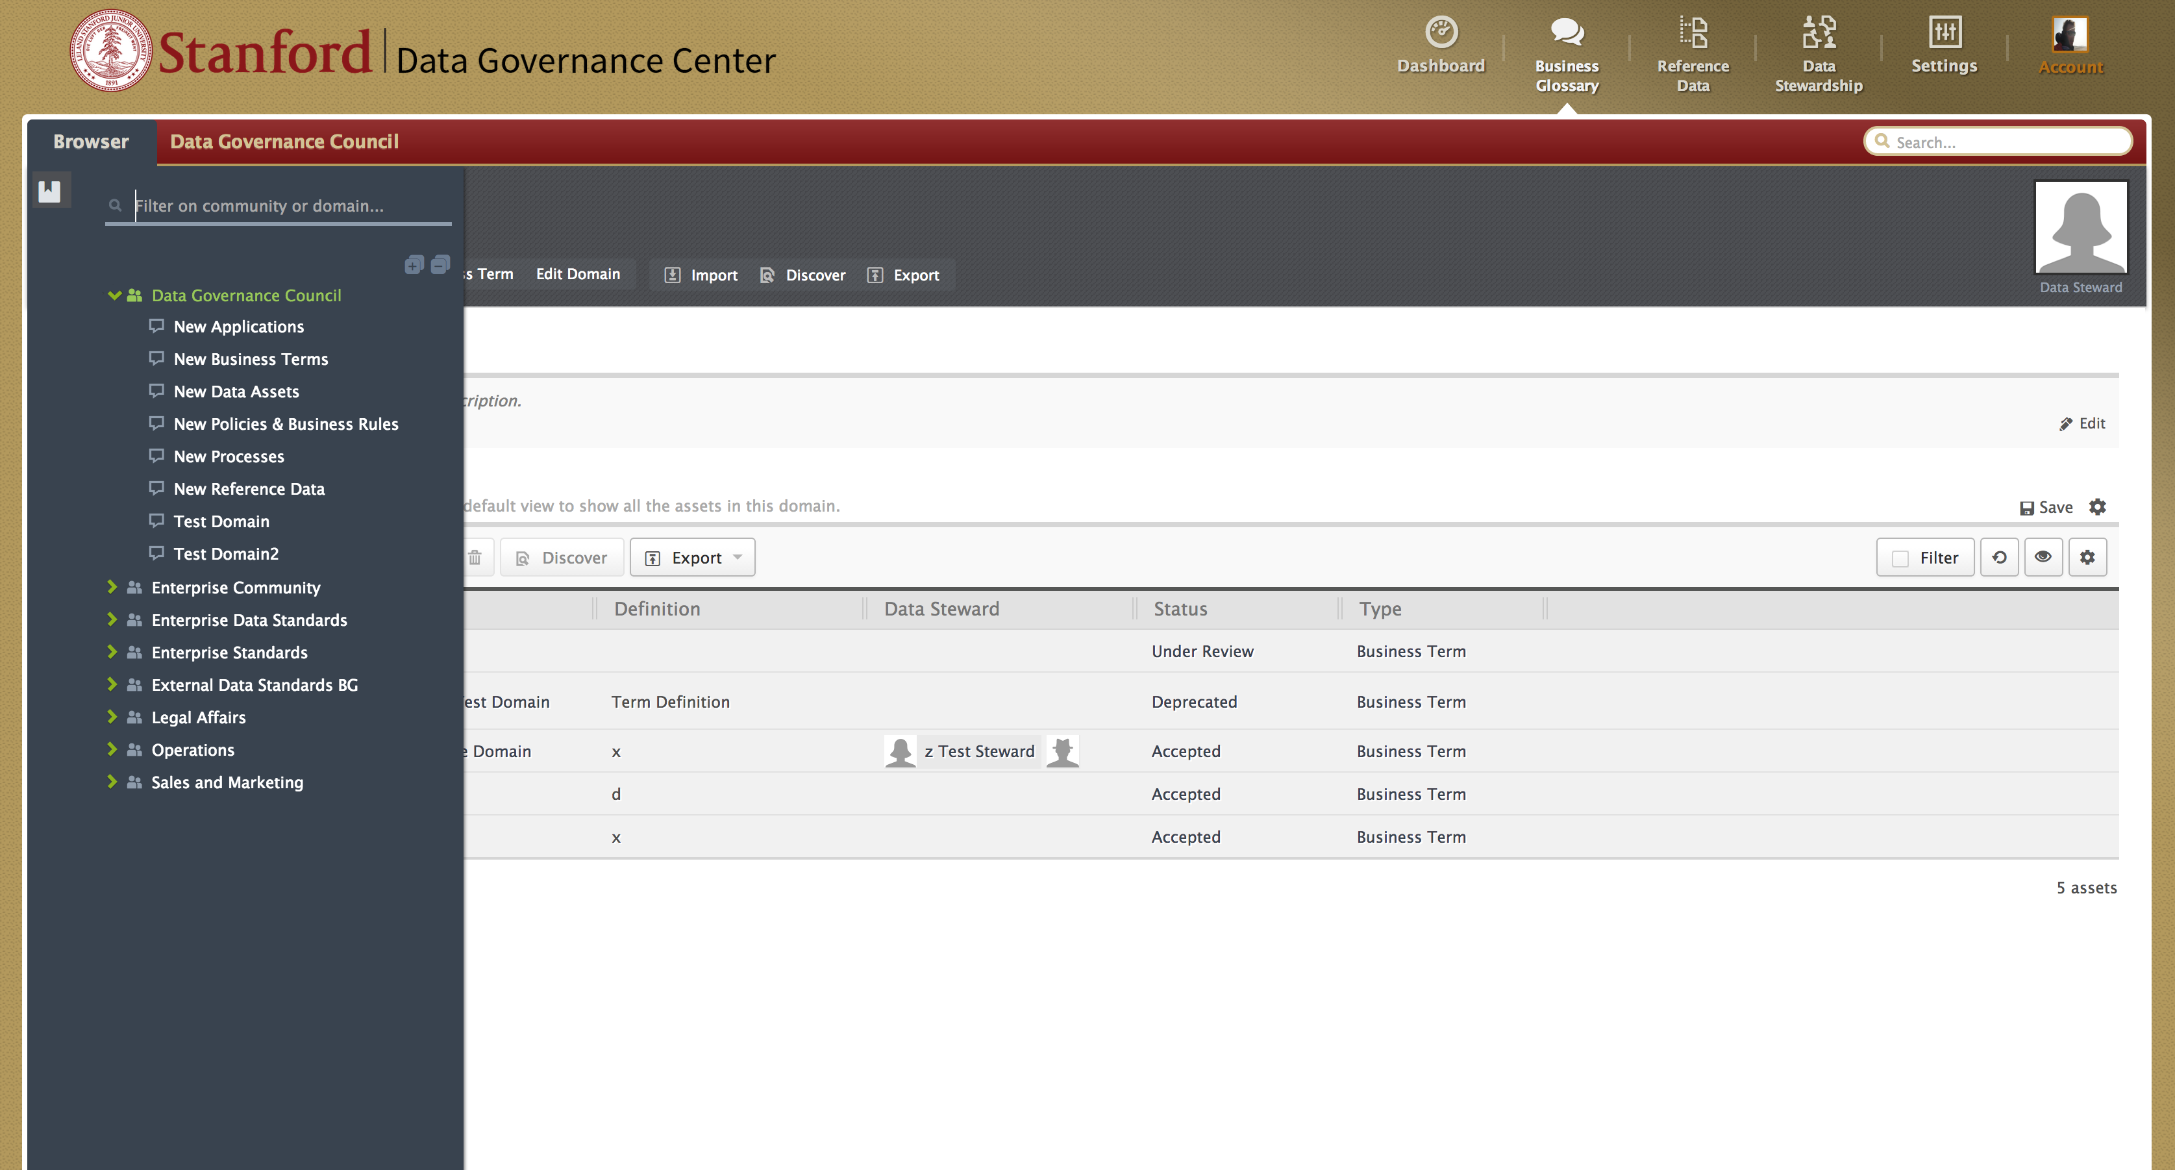Image resolution: width=2175 pixels, height=1170 pixels.
Task: Click the Under Review status cell
Action: [1202, 651]
